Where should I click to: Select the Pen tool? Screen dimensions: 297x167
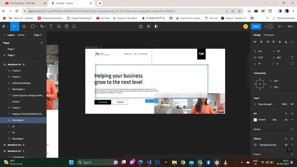click(x=42, y=26)
